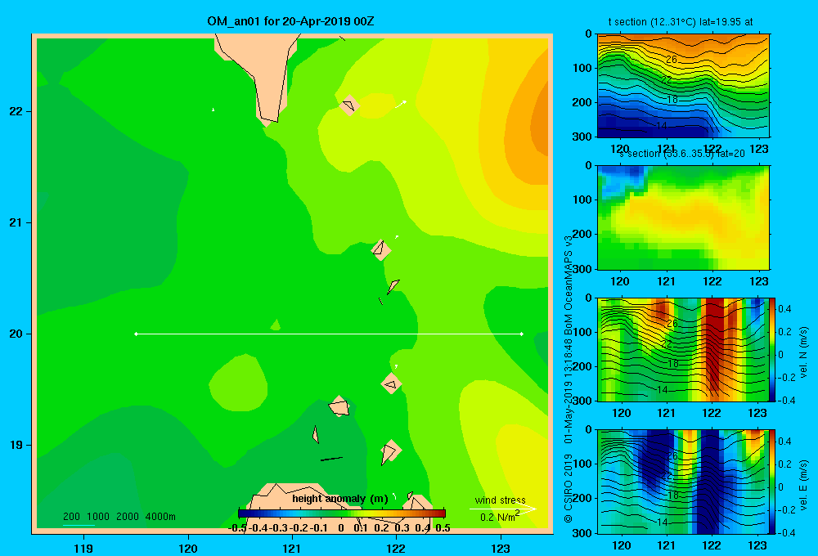This screenshot has width=818, height=556.
Task: Select the vel. N colorbar strip
Action: [x=773, y=349]
